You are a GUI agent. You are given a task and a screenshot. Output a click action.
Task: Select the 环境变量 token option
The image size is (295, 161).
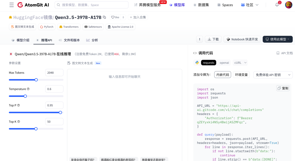coord(241,75)
